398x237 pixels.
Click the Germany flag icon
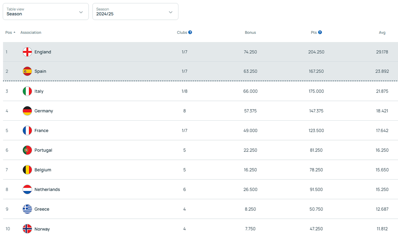(27, 111)
